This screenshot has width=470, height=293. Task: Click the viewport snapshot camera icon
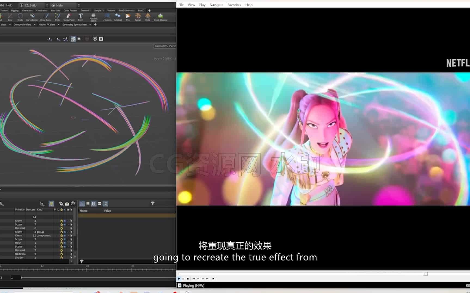(x=101, y=39)
